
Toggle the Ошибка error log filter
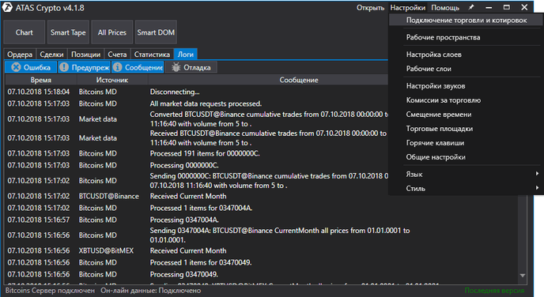(31, 67)
